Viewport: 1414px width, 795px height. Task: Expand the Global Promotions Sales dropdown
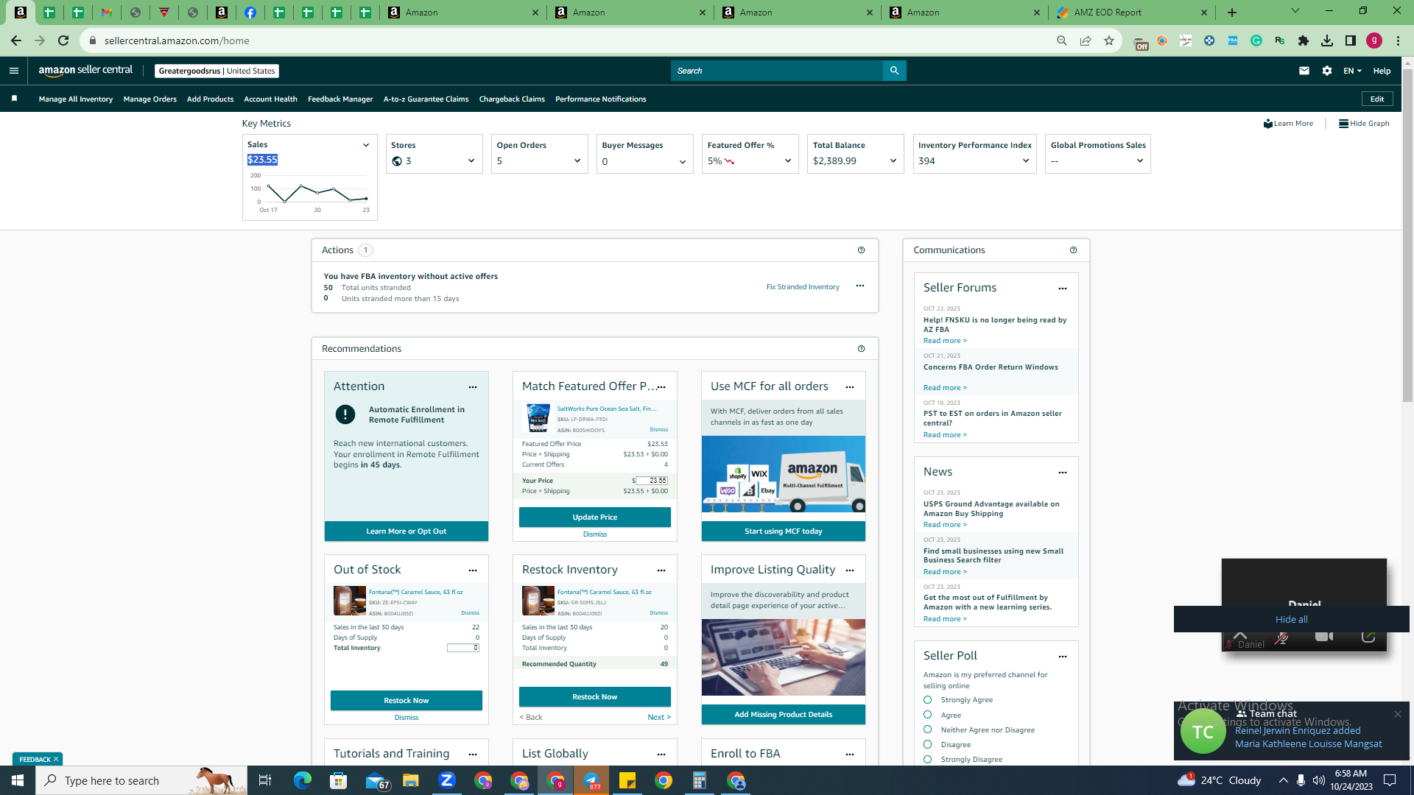click(x=1140, y=161)
